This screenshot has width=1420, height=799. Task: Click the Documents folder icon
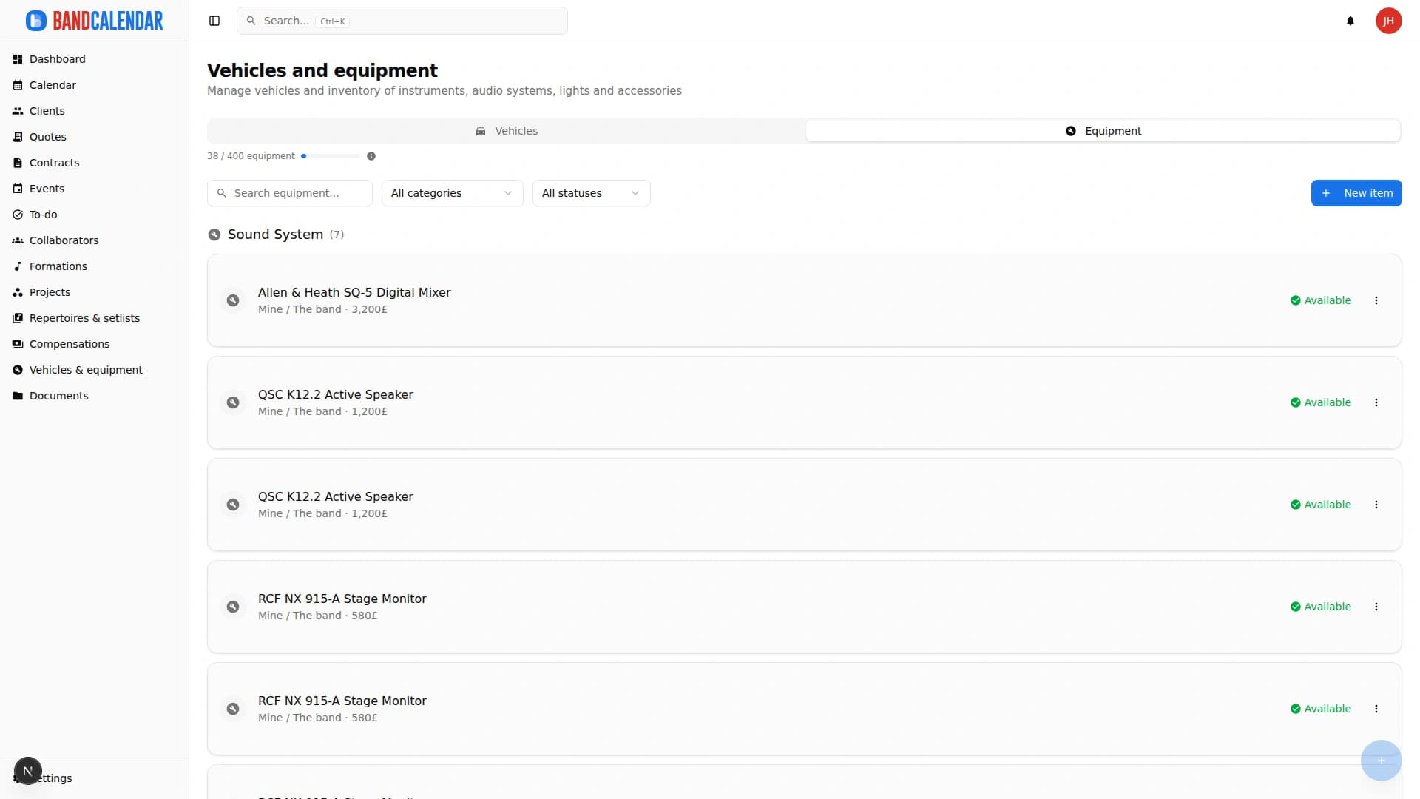pos(18,396)
